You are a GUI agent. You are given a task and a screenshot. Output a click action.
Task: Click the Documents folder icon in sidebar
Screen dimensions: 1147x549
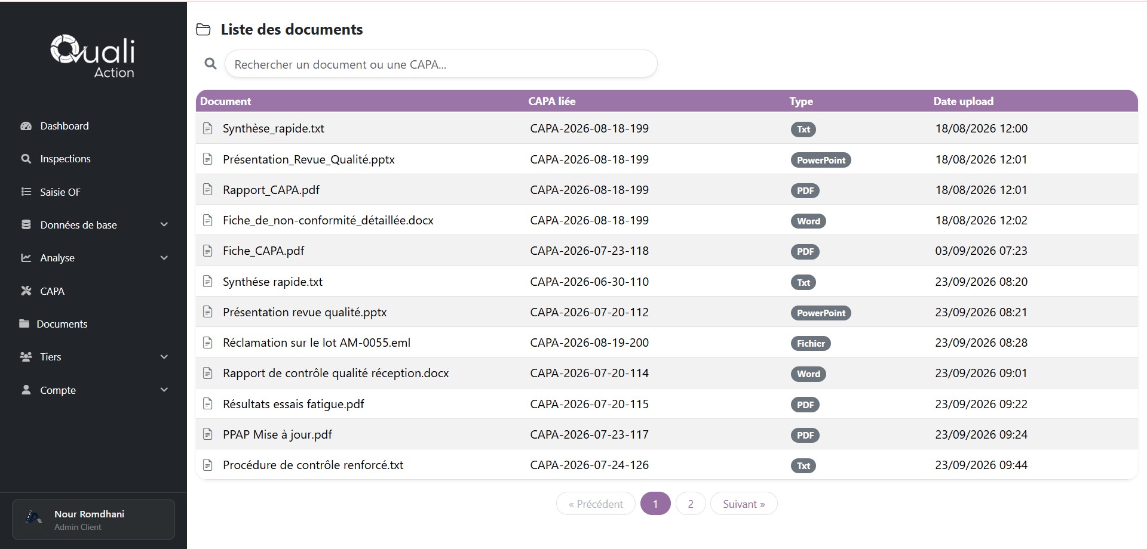24,323
